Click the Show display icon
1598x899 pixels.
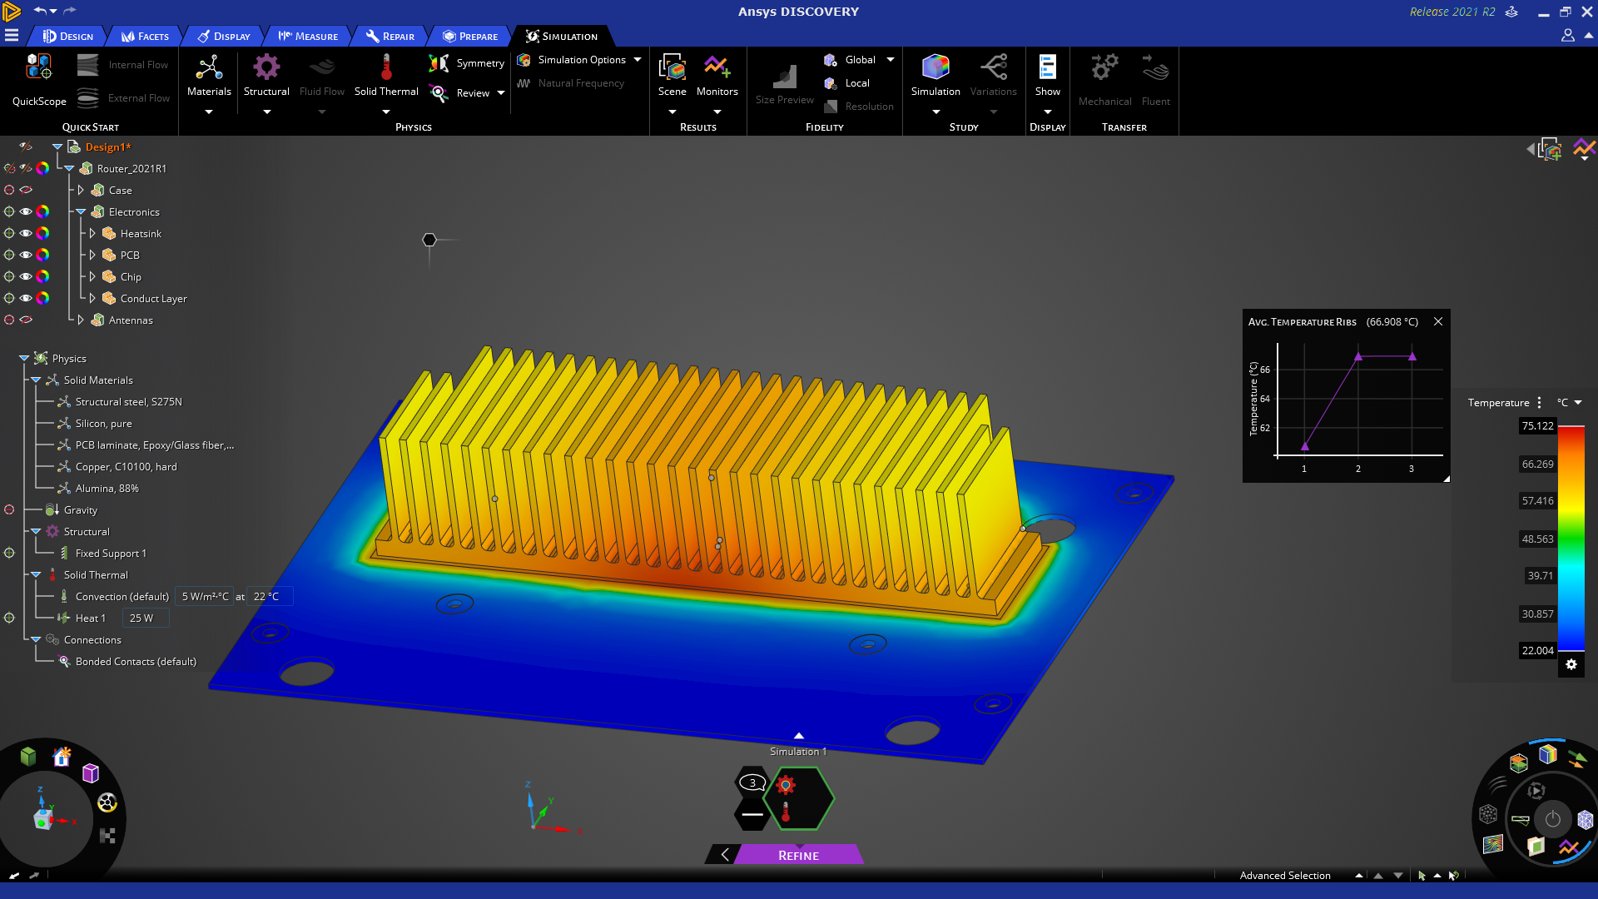tap(1047, 67)
